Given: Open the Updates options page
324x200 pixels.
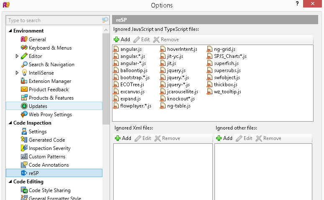Looking at the screenshot, I should pos(38,106).
